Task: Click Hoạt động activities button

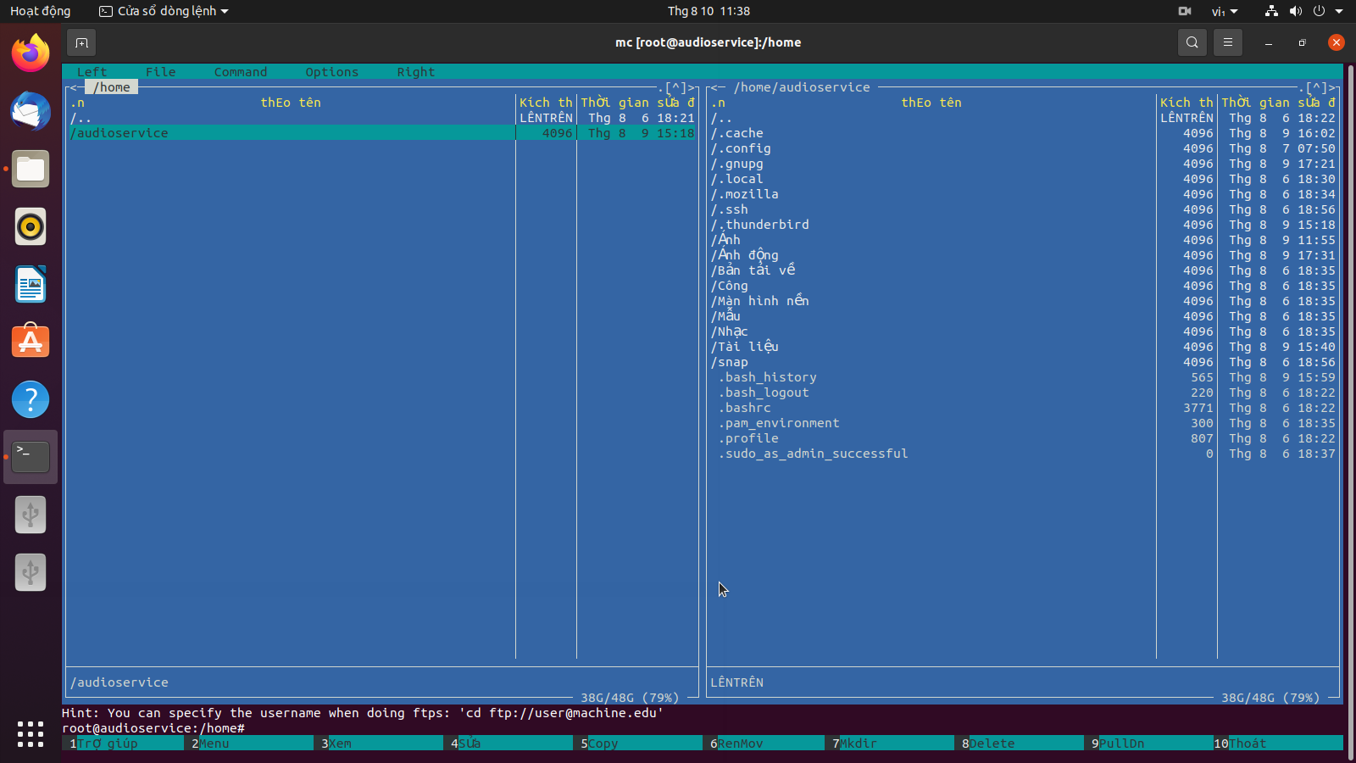Action: click(x=41, y=11)
